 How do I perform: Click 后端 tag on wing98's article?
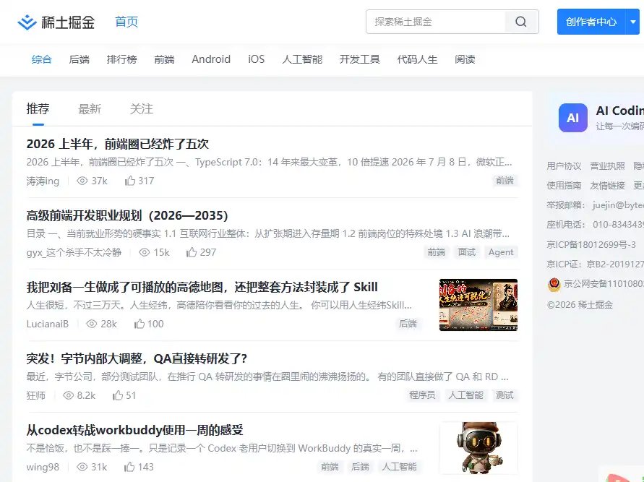click(360, 466)
